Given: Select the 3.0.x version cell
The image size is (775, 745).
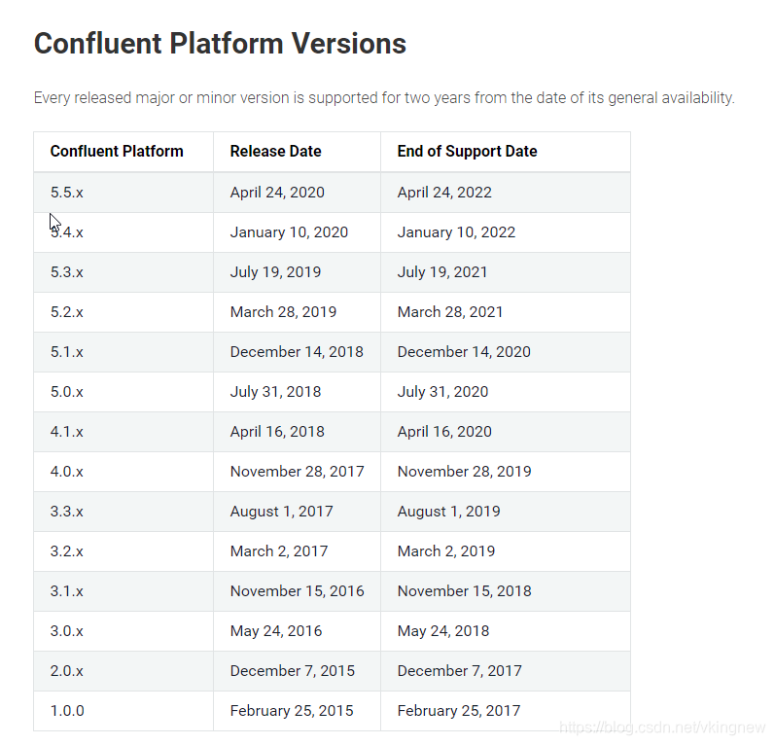Looking at the screenshot, I should point(67,630).
